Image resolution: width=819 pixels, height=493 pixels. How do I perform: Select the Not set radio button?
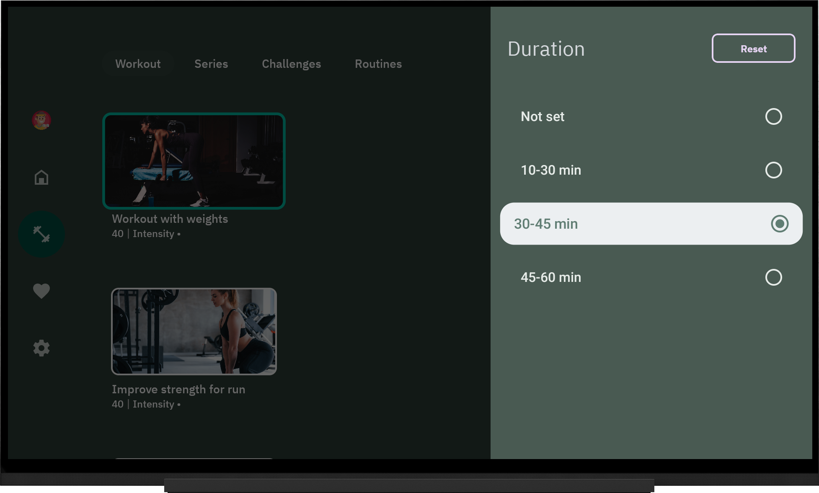tap(773, 116)
